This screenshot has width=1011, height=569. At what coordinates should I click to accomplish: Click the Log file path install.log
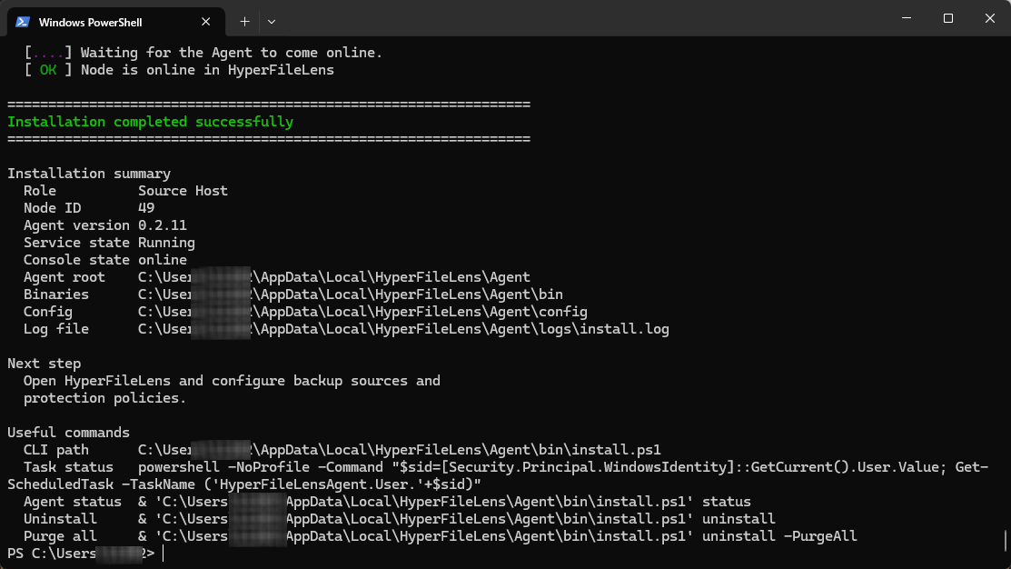coord(403,329)
